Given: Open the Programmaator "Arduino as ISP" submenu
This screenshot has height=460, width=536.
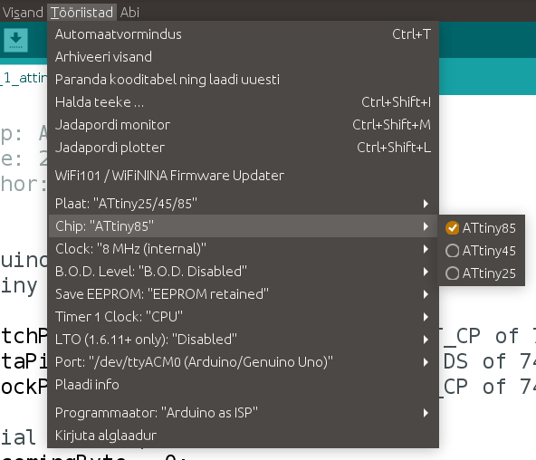Looking at the screenshot, I should (243, 413).
